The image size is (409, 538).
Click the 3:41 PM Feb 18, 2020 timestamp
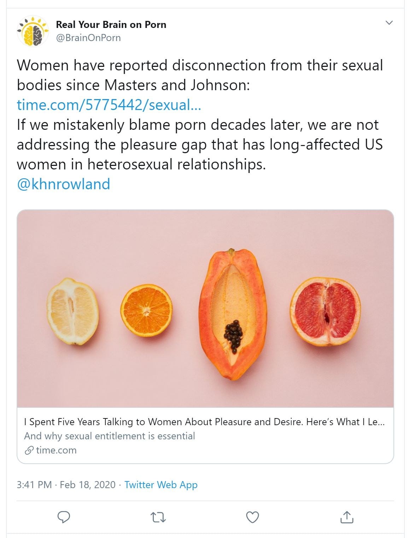tap(66, 485)
